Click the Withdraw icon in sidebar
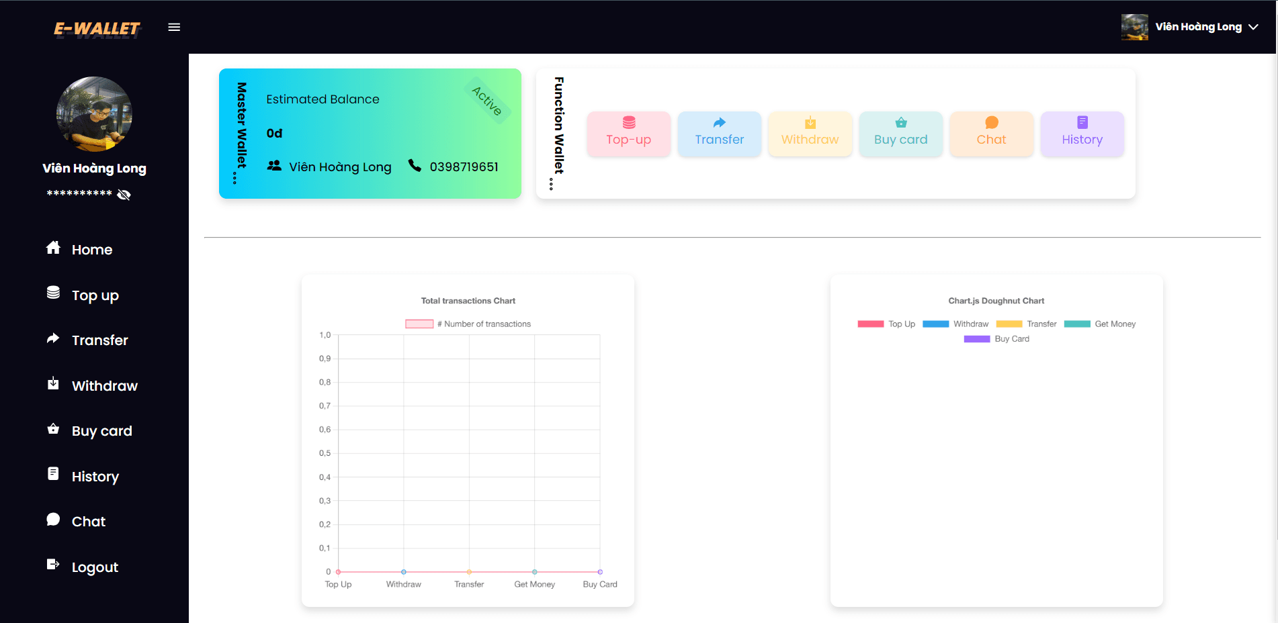This screenshot has height=623, width=1278. (x=53, y=383)
